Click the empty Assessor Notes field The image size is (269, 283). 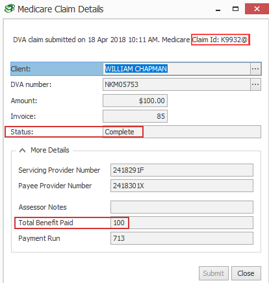tap(182, 207)
